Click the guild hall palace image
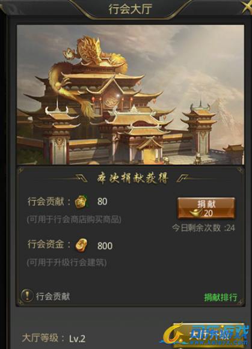The width and height of the screenshot is (252, 349). coord(131,95)
